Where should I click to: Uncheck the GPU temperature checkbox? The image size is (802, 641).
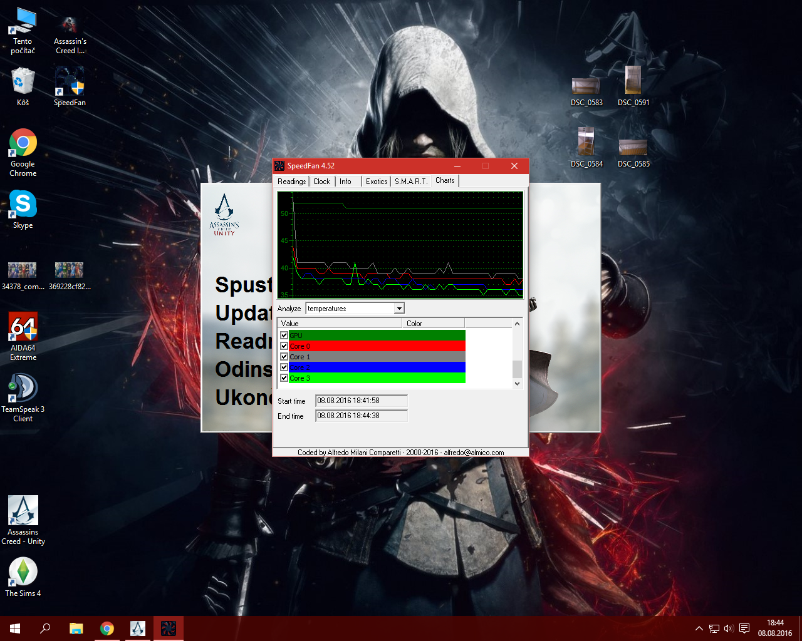pyautogui.click(x=284, y=336)
